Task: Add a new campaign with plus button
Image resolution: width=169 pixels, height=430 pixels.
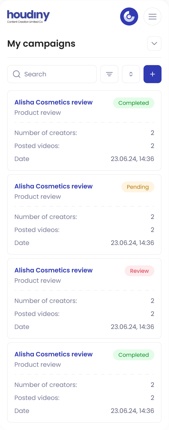Action: coord(153,74)
